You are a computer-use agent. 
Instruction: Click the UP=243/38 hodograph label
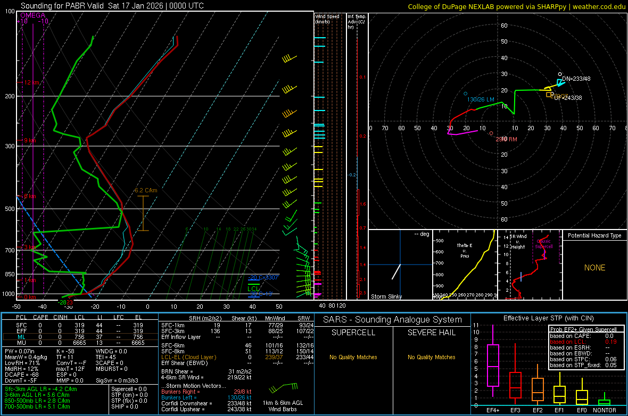click(x=568, y=98)
